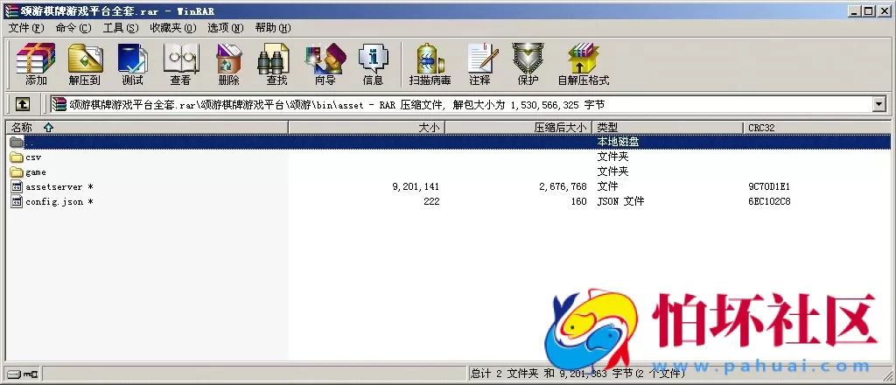
Task: Expand the address bar path dropdown
Action: (878, 104)
